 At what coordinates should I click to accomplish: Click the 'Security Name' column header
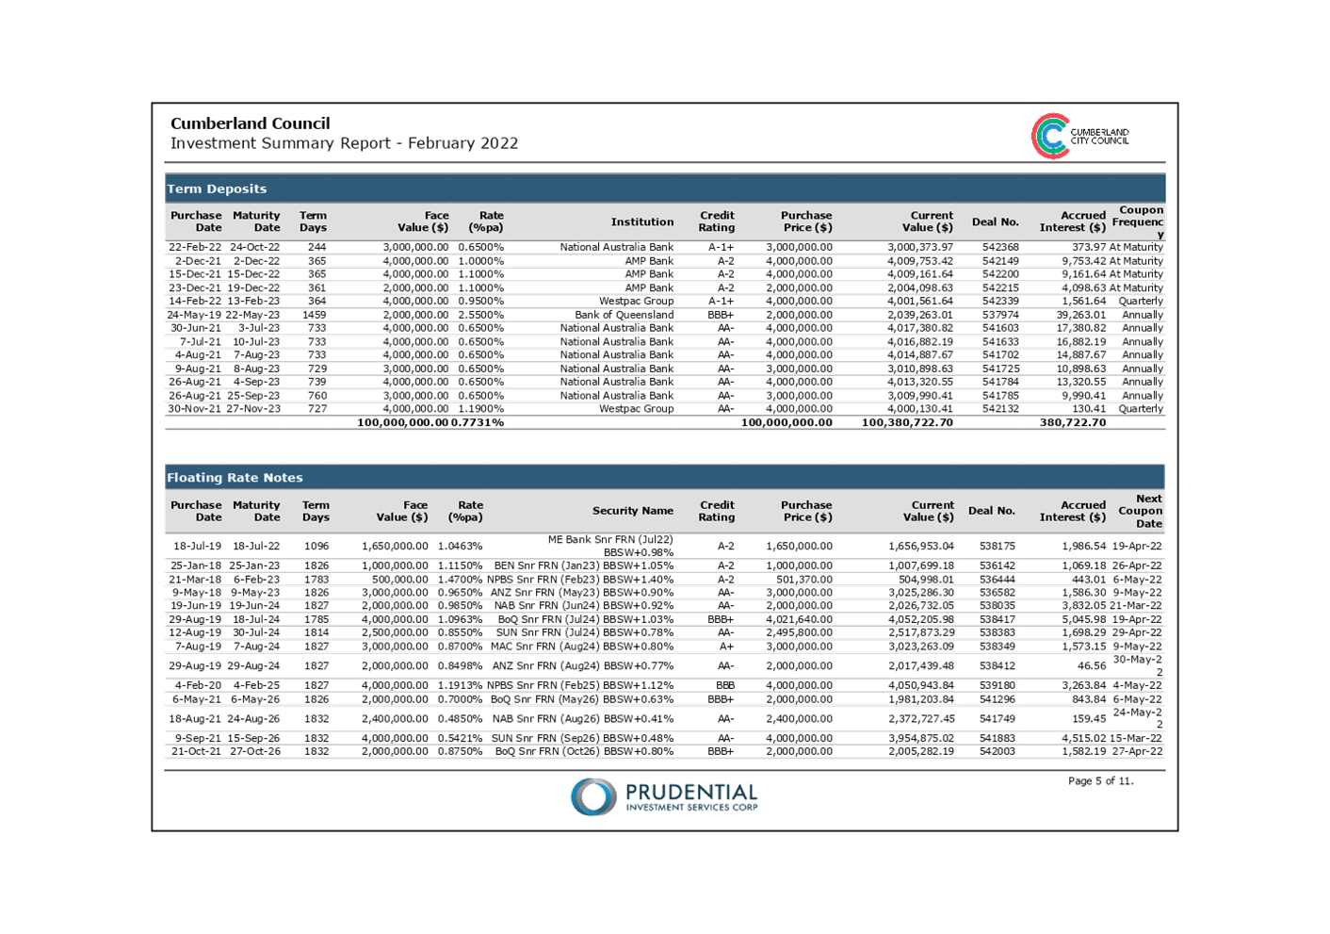click(x=632, y=511)
